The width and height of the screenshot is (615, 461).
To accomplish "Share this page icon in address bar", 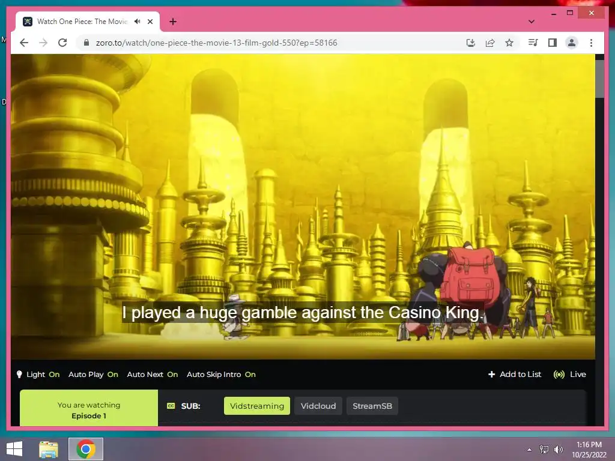I will (490, 43).
